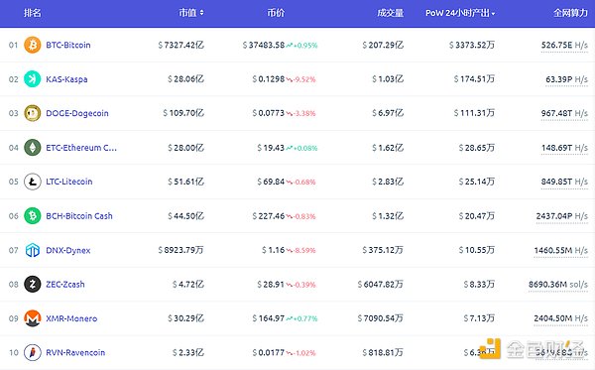Click Dynex market cap $8923.79万
Image resolution: width=595 pixels, height=370 pixels.
coord(181,250)
